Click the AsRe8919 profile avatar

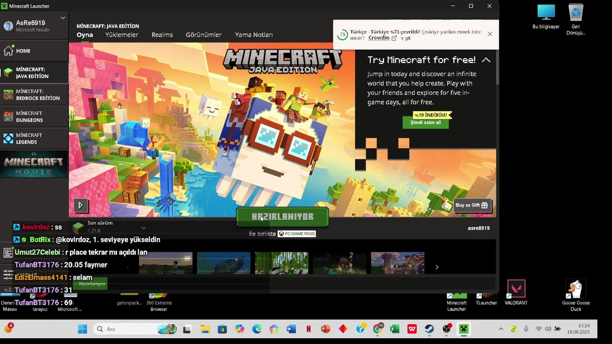point(8,26)
